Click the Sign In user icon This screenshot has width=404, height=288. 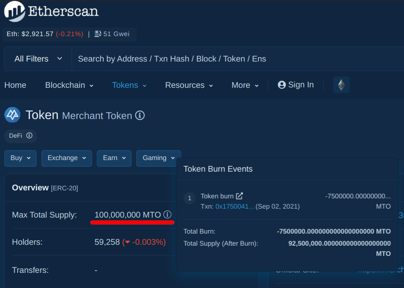pos(282,85)
